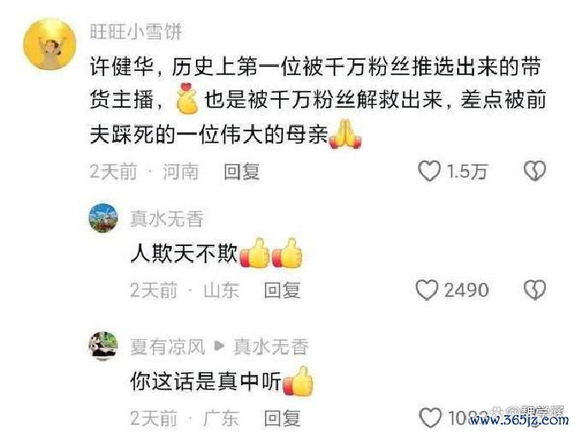Dislike 真水无香's reply via broken heart
Screen dimensions: 575x433
(x=535, y=290)
